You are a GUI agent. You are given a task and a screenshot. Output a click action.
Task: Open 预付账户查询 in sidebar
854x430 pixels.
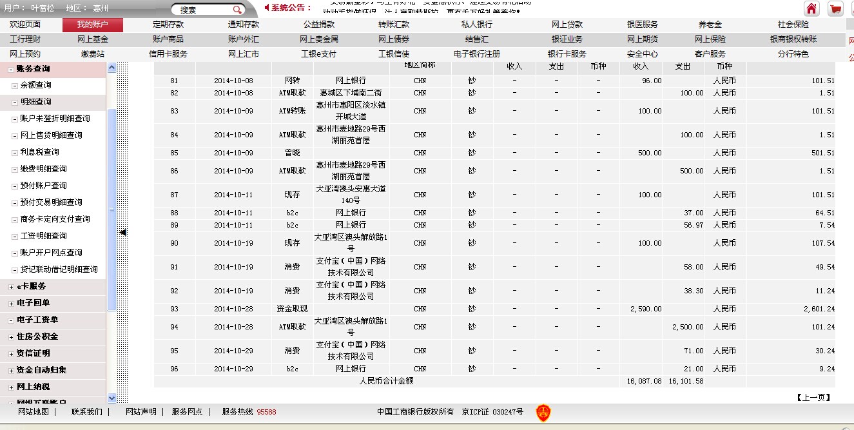[x=43, y=186]
